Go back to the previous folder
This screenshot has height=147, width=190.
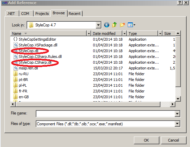click(x=107, y=25)
